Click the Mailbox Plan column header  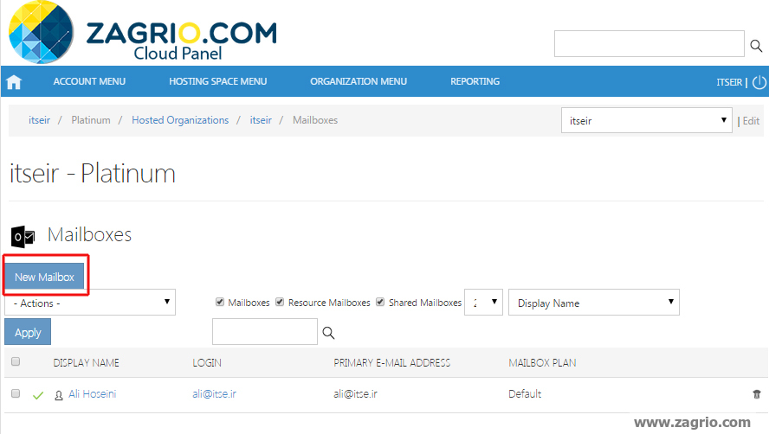[542, 363]
